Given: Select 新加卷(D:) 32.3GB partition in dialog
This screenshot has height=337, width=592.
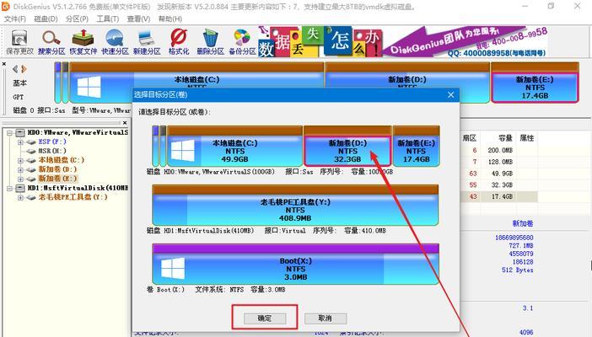Looking at the screenshot, I should [x=347, y=147].
